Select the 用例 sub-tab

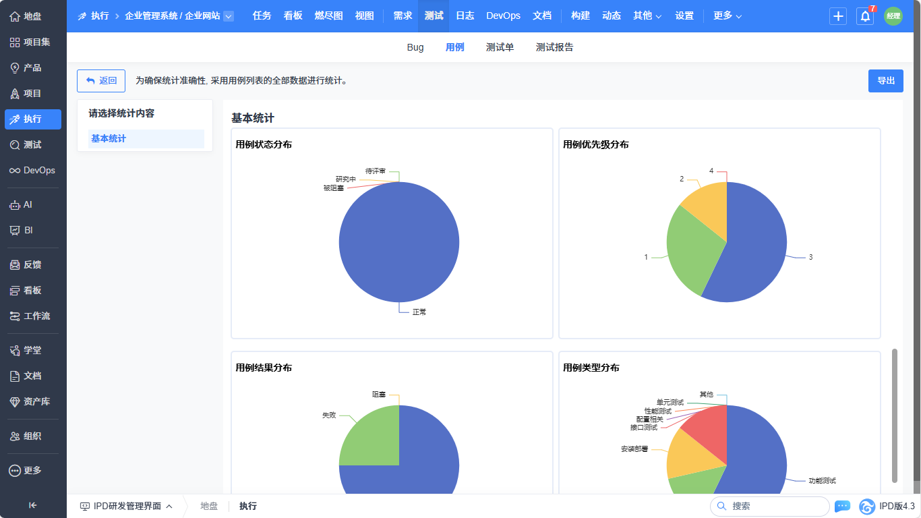[x=455, y=47]
